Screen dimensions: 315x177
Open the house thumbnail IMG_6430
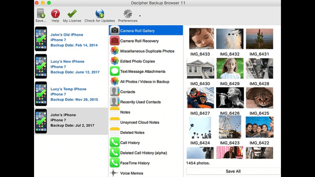click(200, 68)
